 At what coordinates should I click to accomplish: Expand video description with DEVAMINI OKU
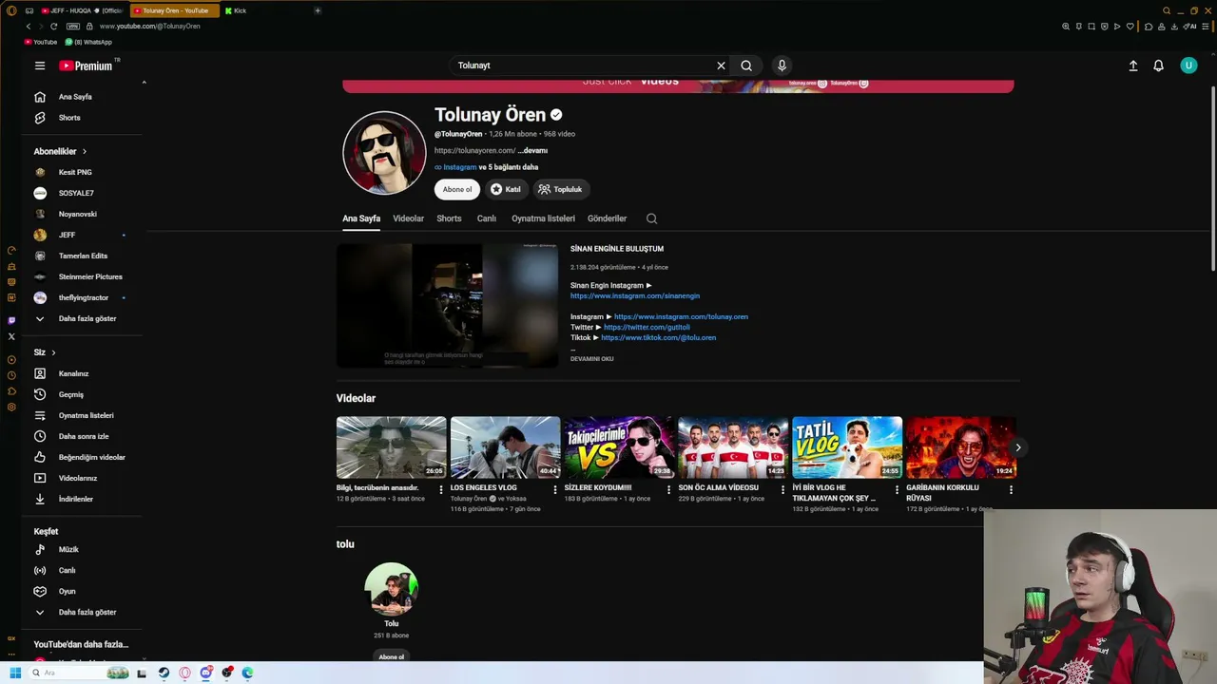click(591, 359)
